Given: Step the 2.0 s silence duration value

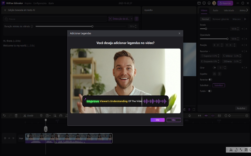Looking at the screenshot, I should [x=136, y=27].
